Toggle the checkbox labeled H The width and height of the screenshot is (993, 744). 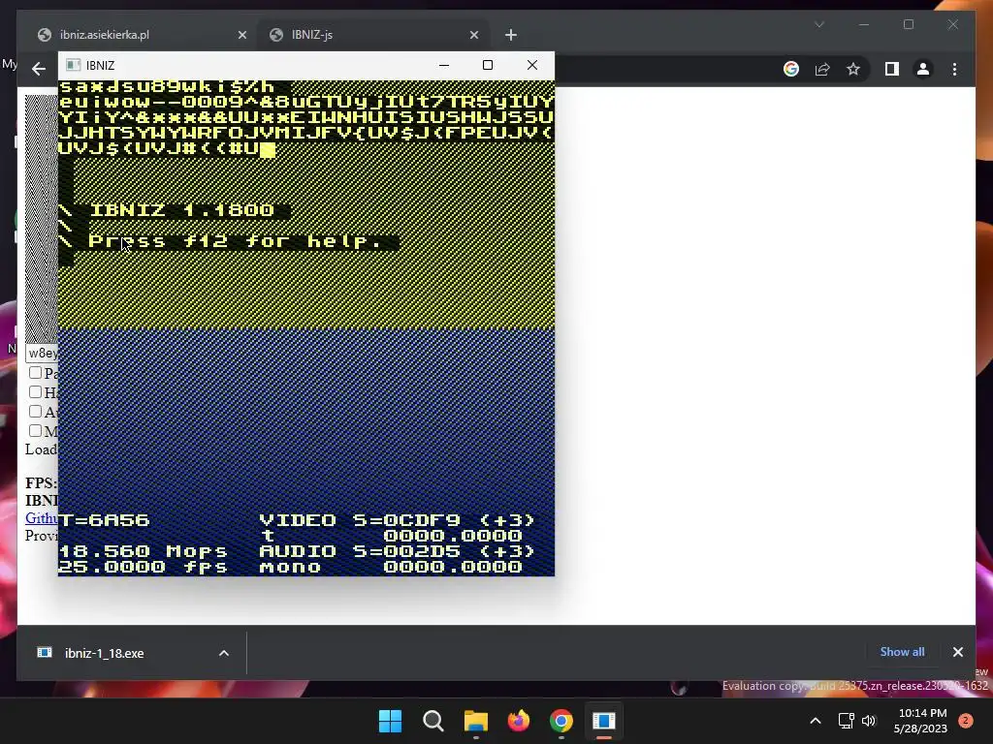[x=36, y=392]
